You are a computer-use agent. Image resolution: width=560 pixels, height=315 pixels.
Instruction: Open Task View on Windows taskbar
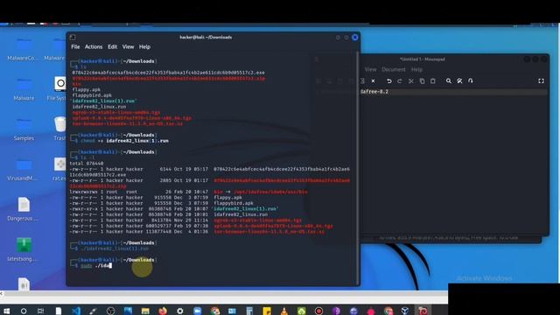40,311
